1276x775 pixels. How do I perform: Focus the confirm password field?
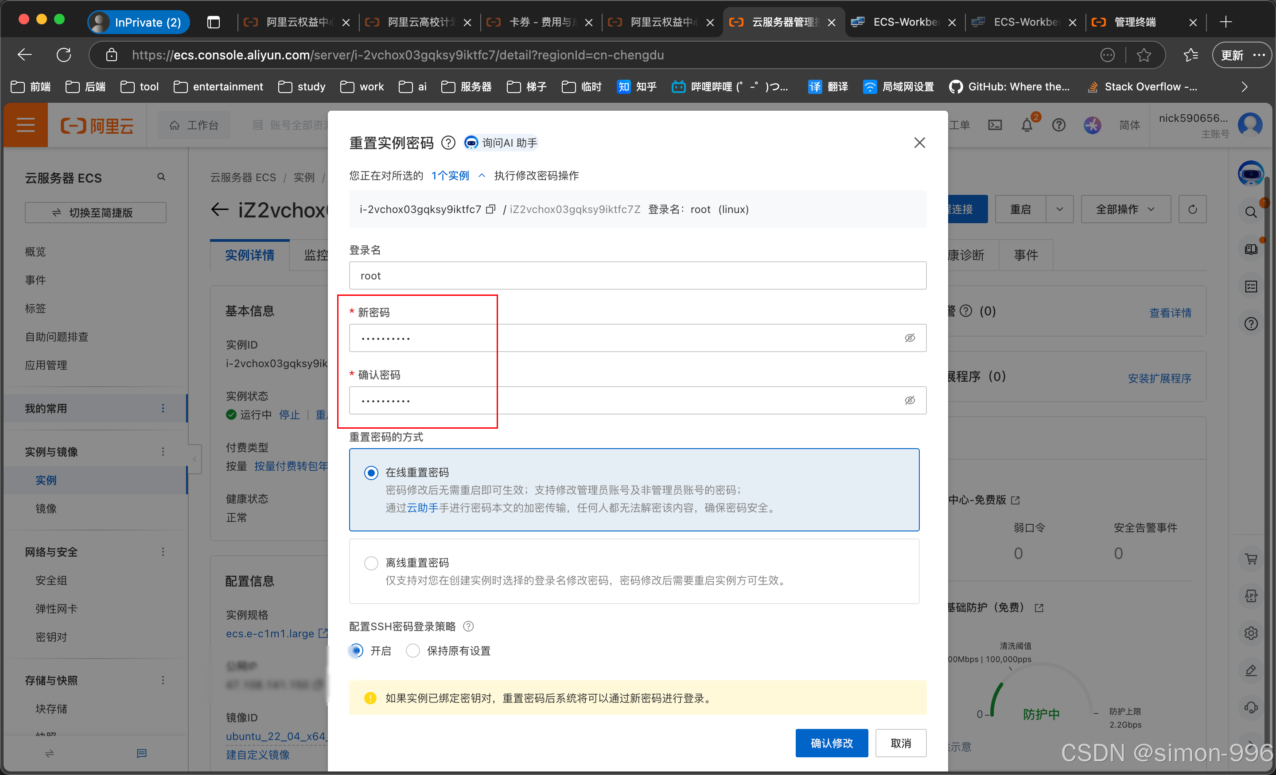click(638, 400)
